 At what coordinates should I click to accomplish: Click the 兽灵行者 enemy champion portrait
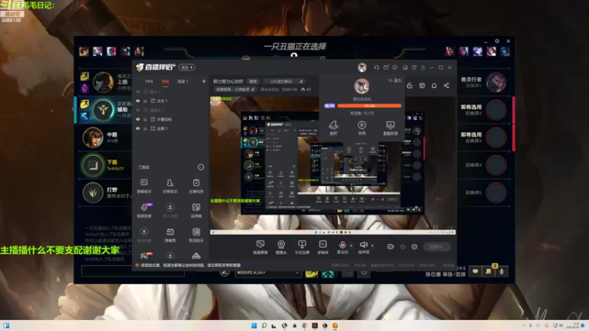click(495, 82)
